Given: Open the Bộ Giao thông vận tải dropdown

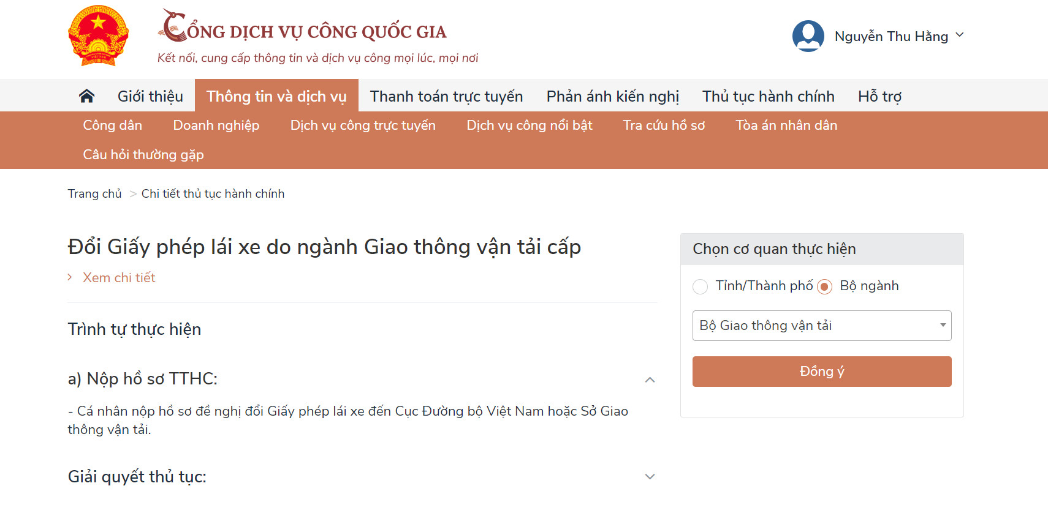Looking at the screenshot, I should (822, 326).
